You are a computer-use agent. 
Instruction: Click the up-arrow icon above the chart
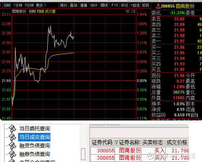click(x=128, y=11)
